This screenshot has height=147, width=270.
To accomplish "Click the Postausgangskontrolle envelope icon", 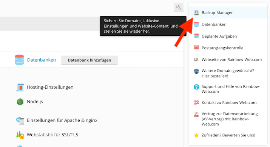I will coord(196,47).
